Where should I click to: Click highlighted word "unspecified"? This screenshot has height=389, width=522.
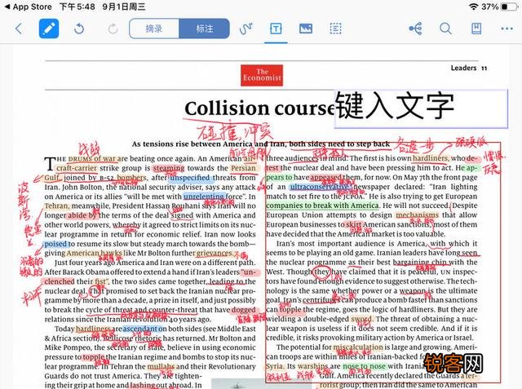tap(190, 178)
